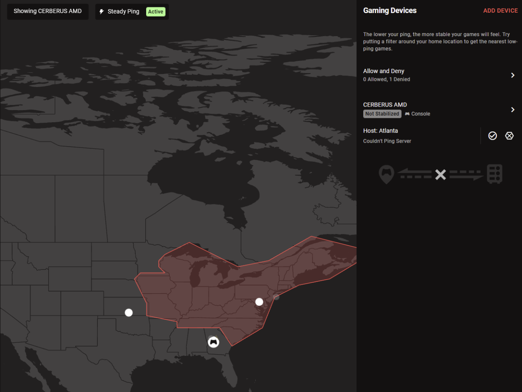The width and height of the screenshot is (522, 392).
Task: Click the allow host checkmark icon
Action: (x=492, y=136)
